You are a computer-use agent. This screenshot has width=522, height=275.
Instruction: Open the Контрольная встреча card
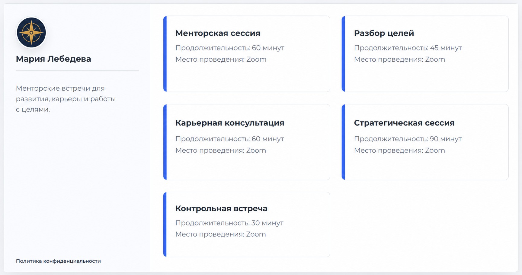click(x=247, y=225)
